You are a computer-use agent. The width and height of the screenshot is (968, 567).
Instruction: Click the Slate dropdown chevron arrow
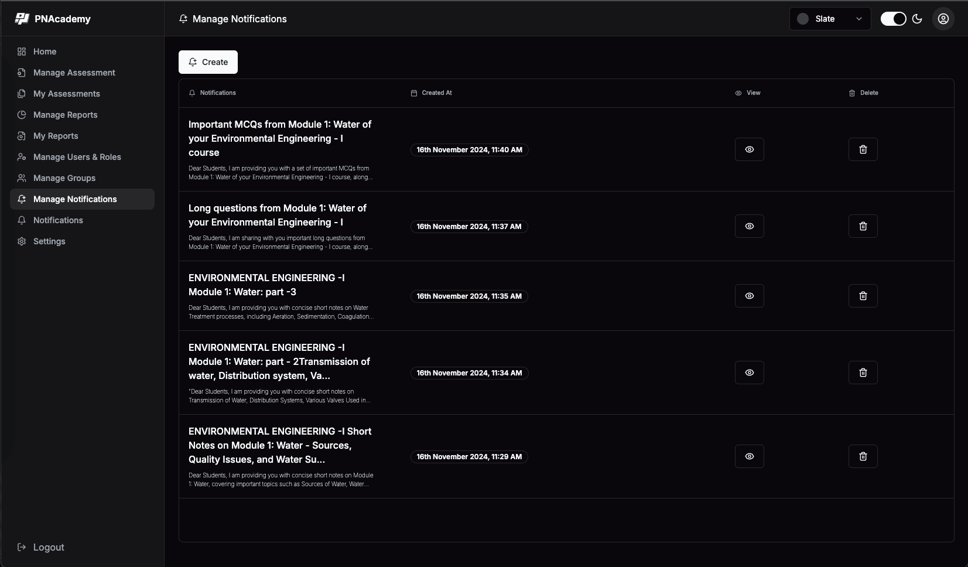point(859,19)
